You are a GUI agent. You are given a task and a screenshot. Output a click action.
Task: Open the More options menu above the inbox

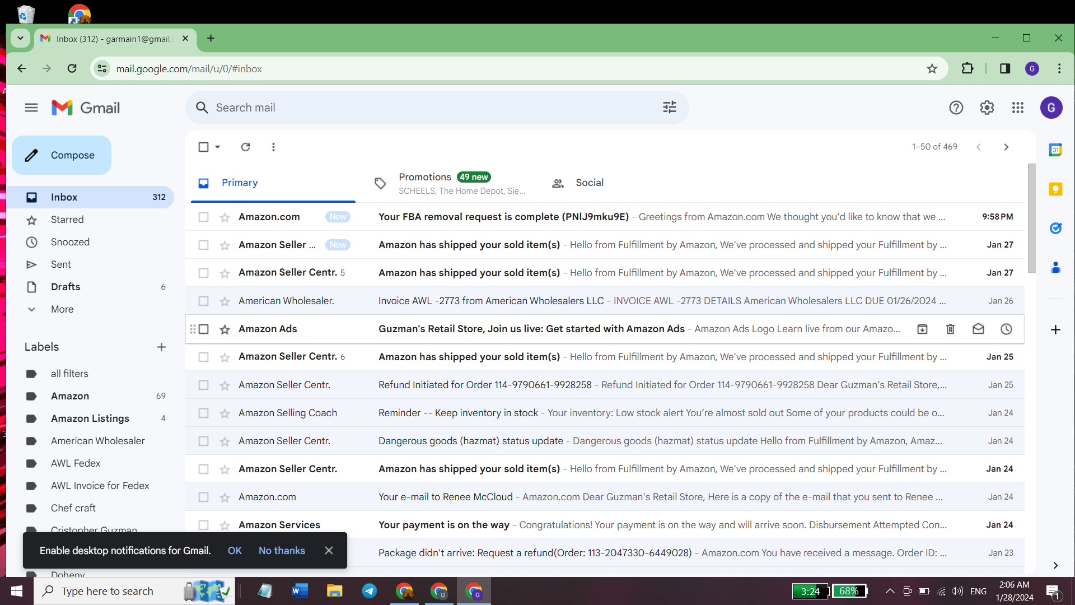point(273,147)
